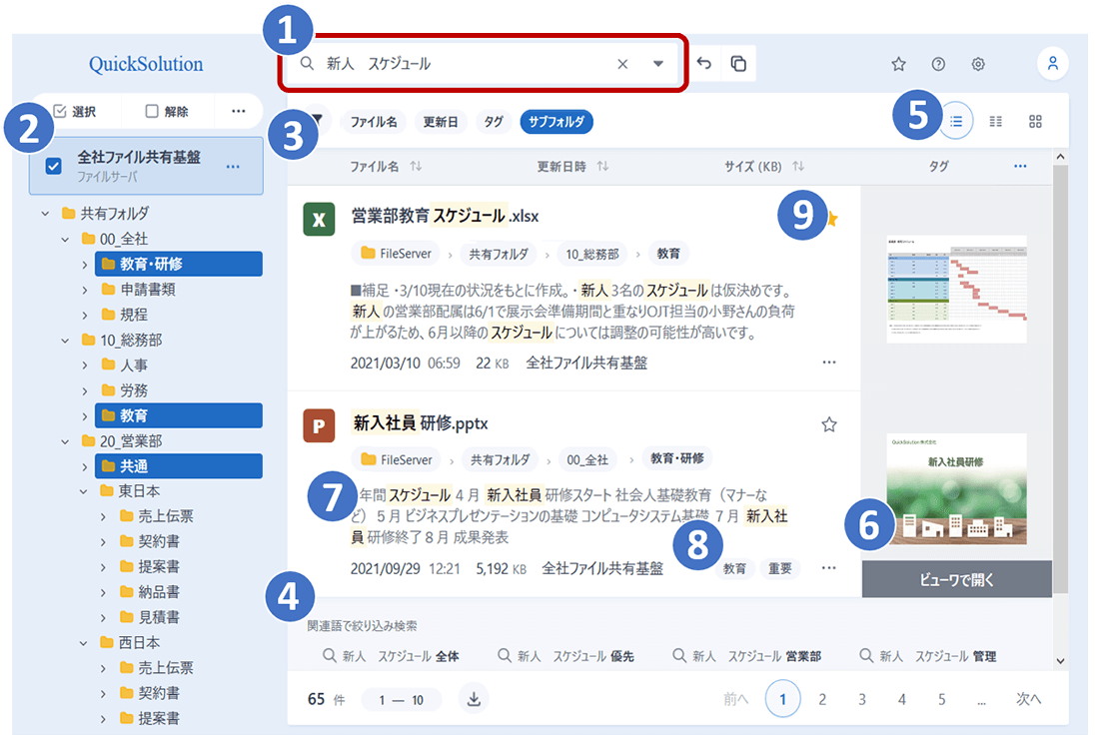Collapse the 10_総務部 folder node
The height and width of the screenshot is (736, 1099).
tap(65, 341)
